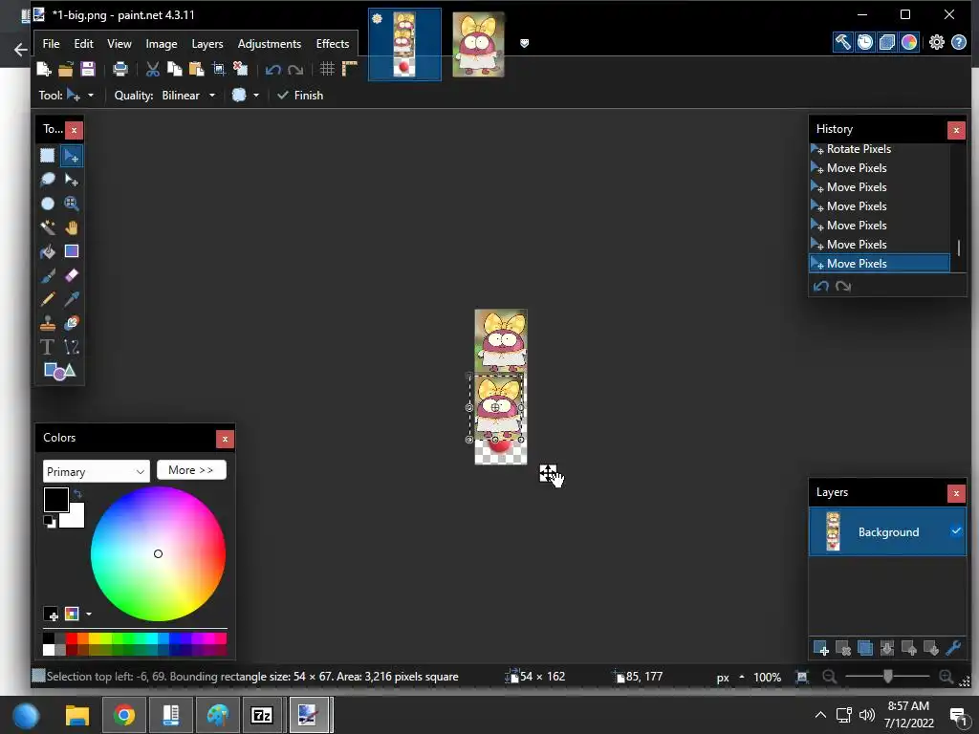Open the Quality Bilinear dropdown
979x734 pixels.
tap(211, 96)
